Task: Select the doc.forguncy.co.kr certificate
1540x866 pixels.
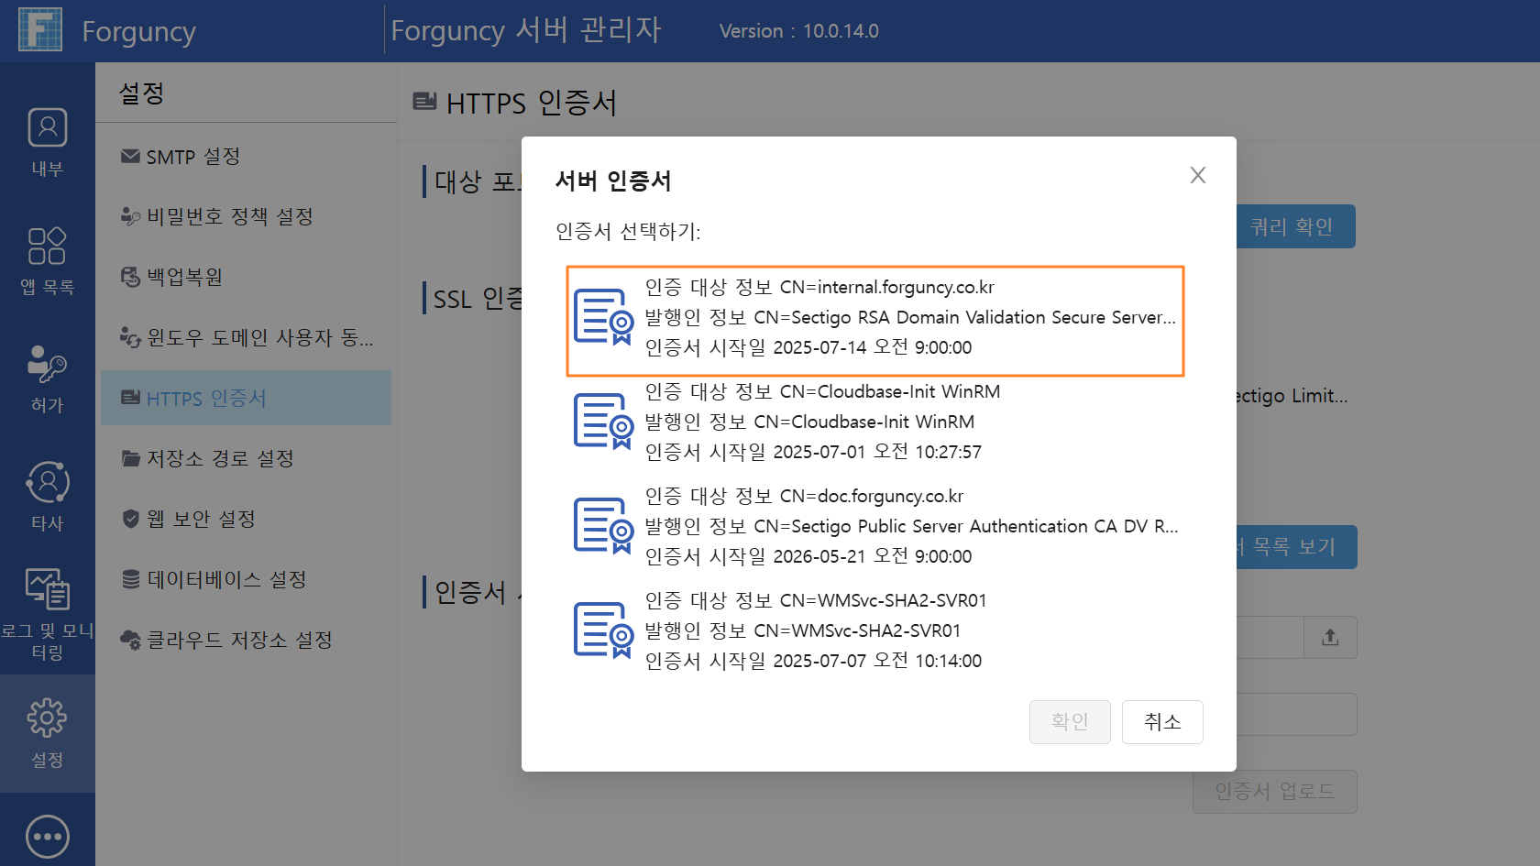Action: [x=875, y=526]
